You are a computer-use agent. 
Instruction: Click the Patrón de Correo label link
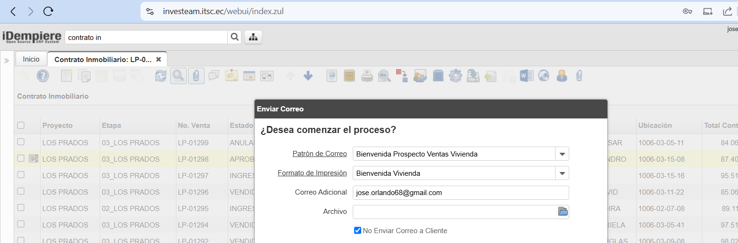[x=320, y=154]
